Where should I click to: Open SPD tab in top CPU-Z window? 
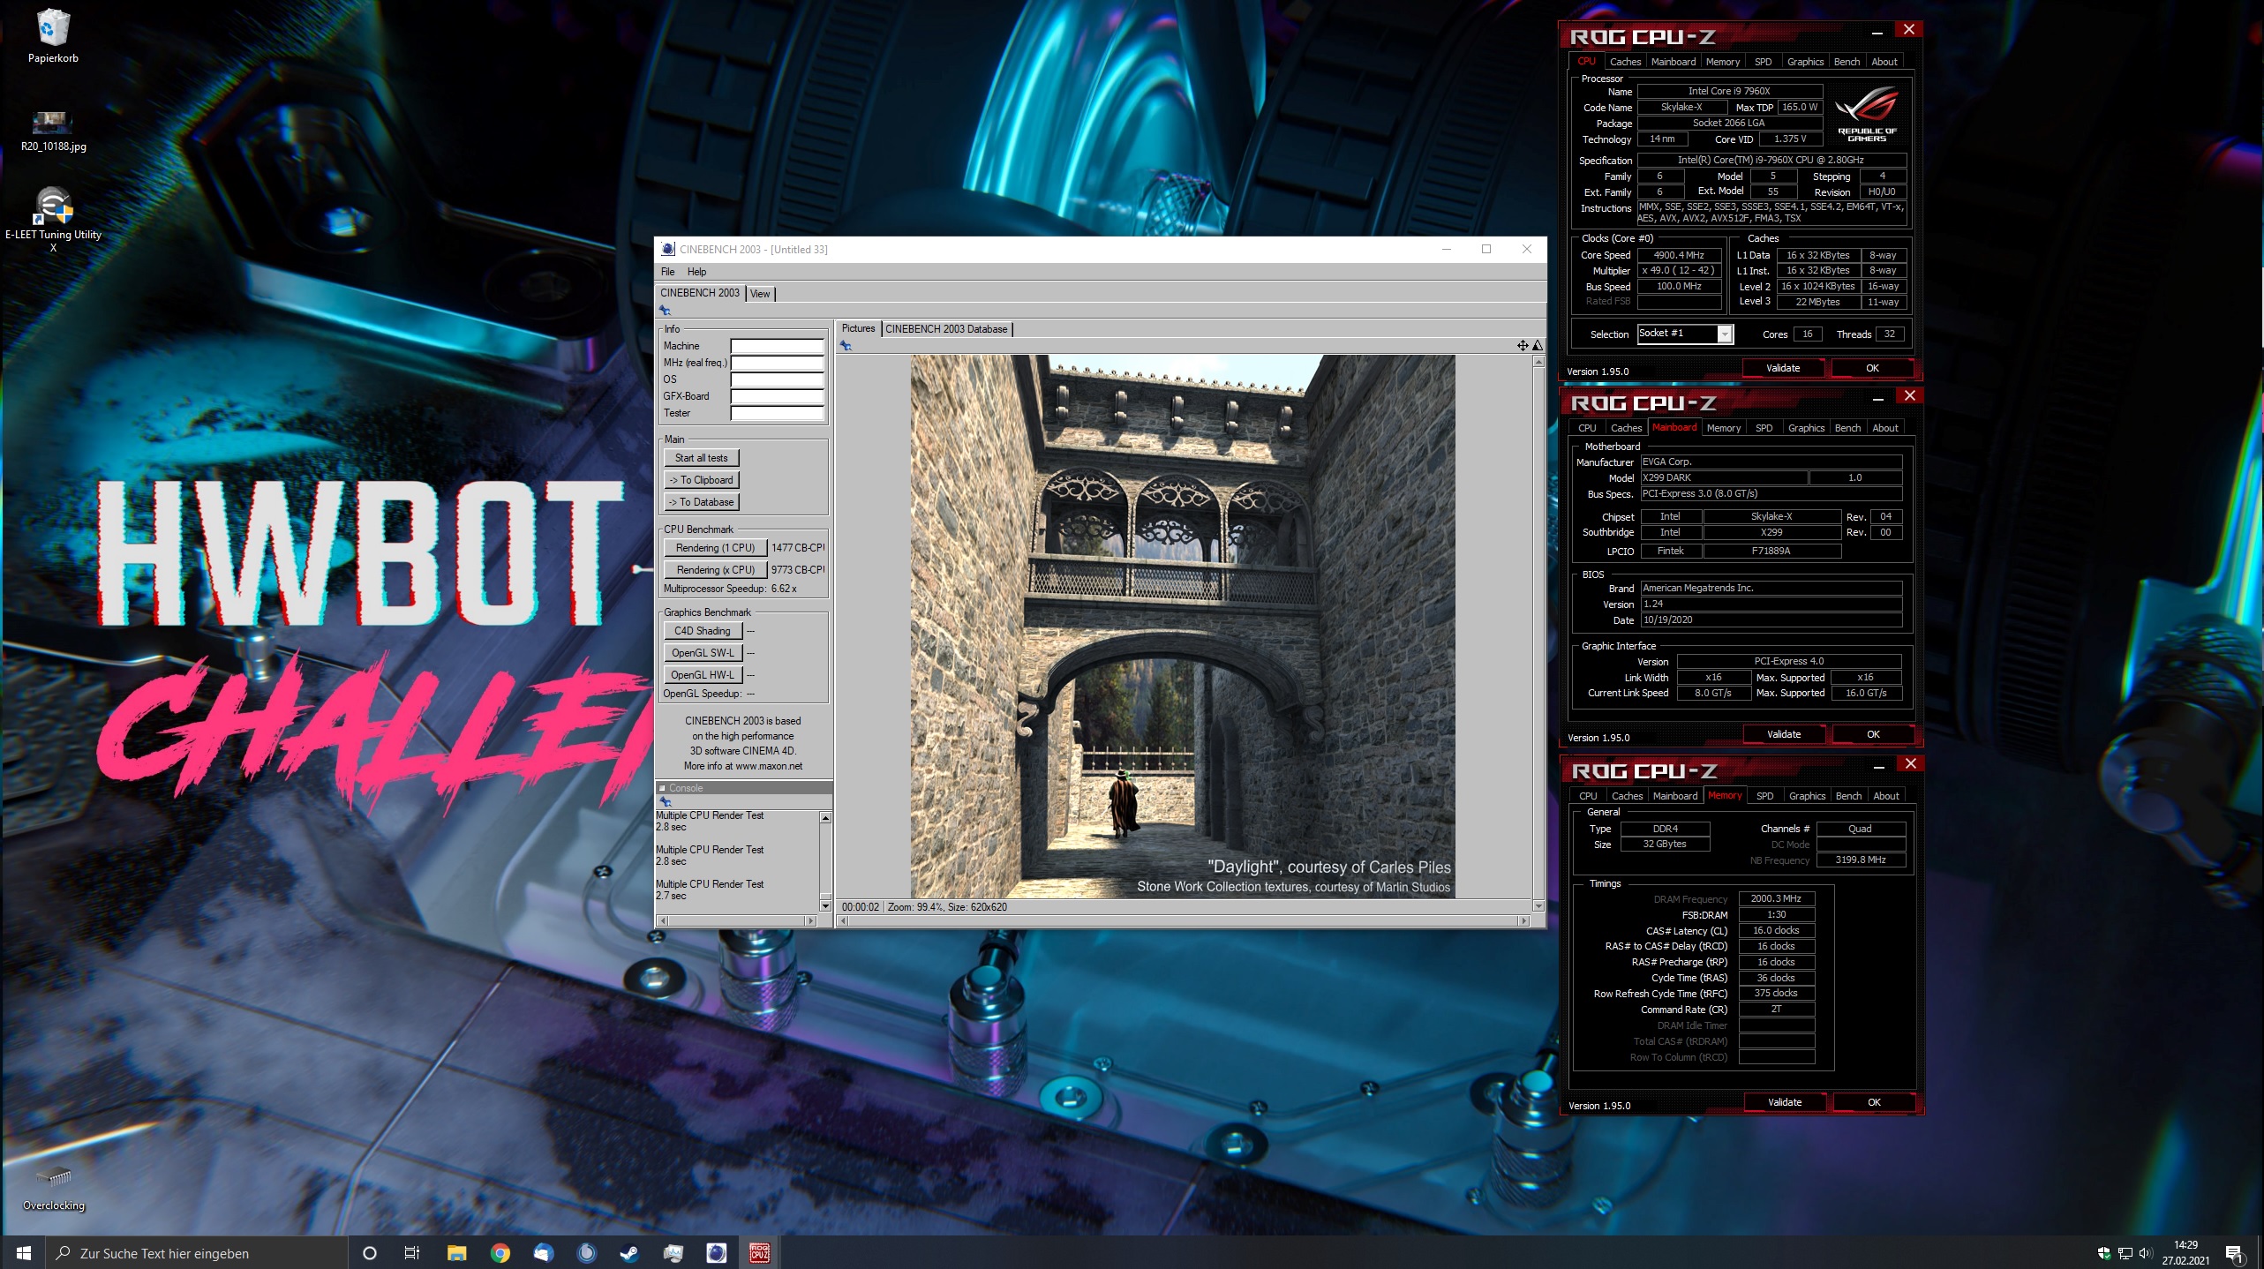pos(1763,62)
